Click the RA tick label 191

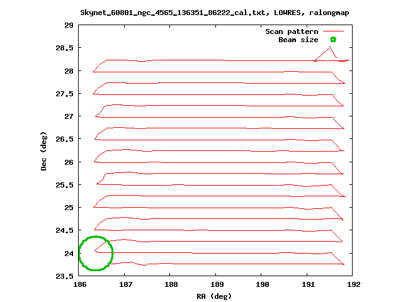pos(308,284)
